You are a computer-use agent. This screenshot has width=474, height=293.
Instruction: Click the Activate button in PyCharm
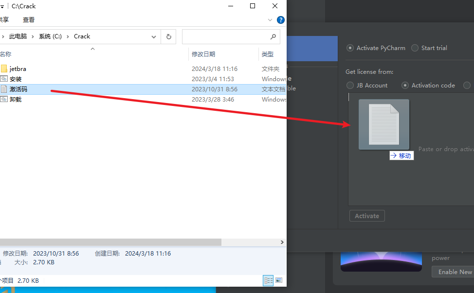point(367,216)
